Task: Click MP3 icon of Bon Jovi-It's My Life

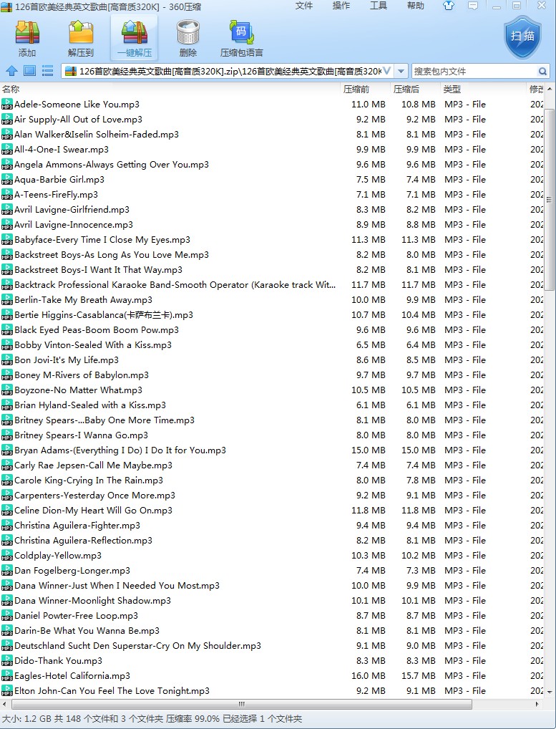Action: pyautogui.click(x=7, y=360)
